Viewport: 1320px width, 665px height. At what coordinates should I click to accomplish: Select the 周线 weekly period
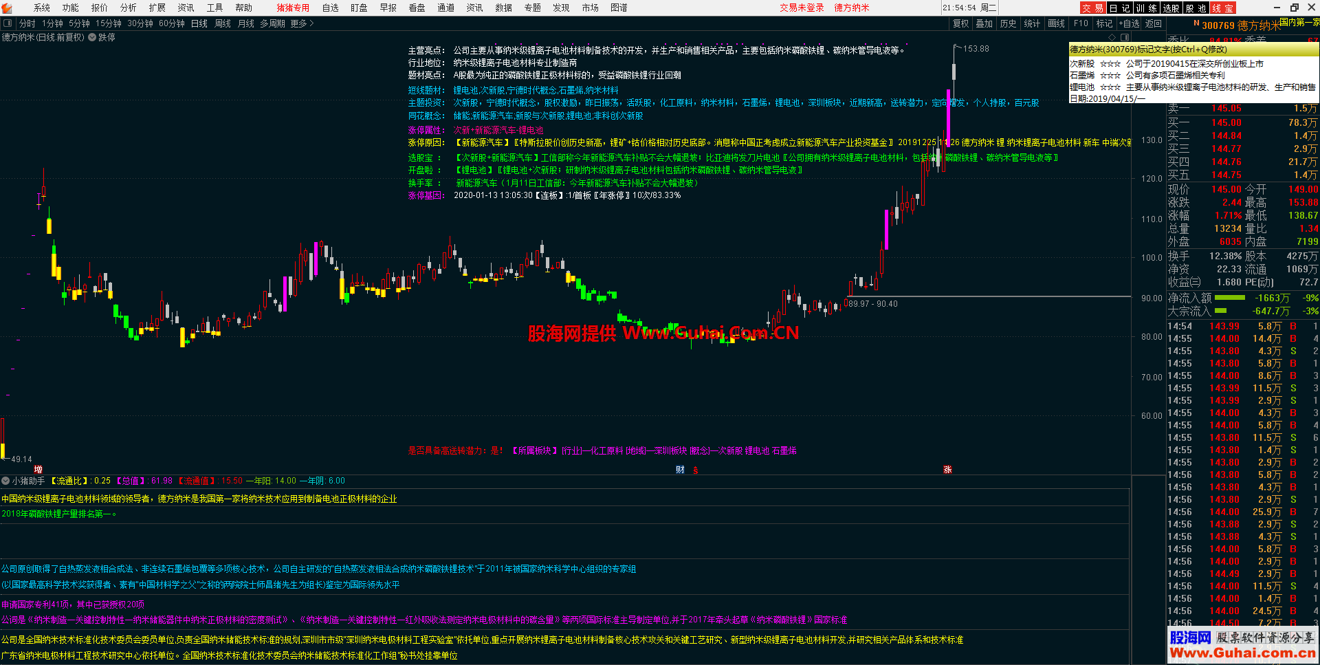(x=223, y=23)
